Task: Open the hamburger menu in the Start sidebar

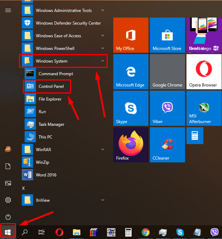Action: pos(8,10)
